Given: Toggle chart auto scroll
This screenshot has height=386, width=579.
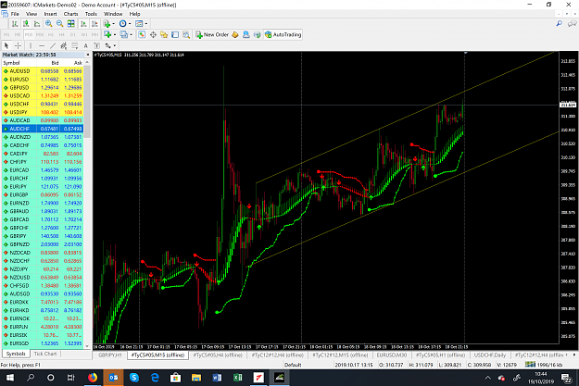Looking at the screenshot, I should pyautogui.click(x=83, y=24).
